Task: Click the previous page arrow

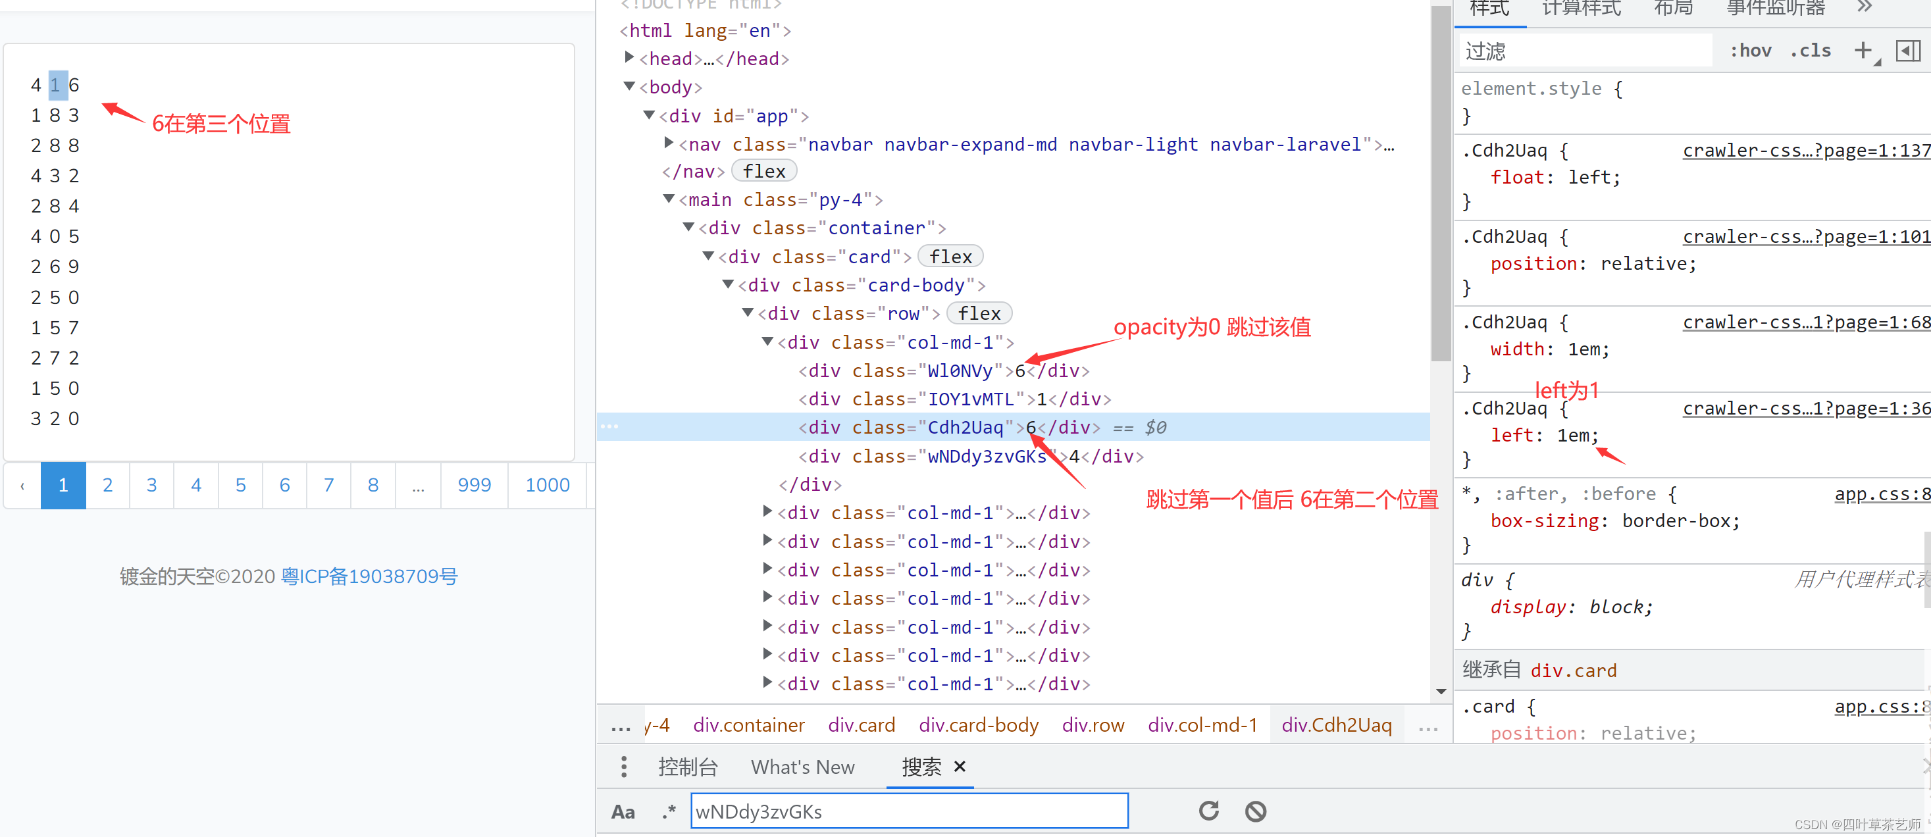Action: point(22,485)
